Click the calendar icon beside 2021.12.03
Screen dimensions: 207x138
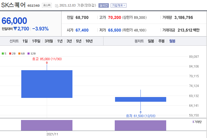[57, 6]
